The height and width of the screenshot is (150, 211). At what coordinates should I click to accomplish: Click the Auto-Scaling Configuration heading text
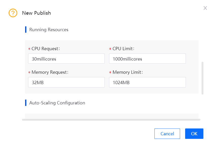(57, 103)
